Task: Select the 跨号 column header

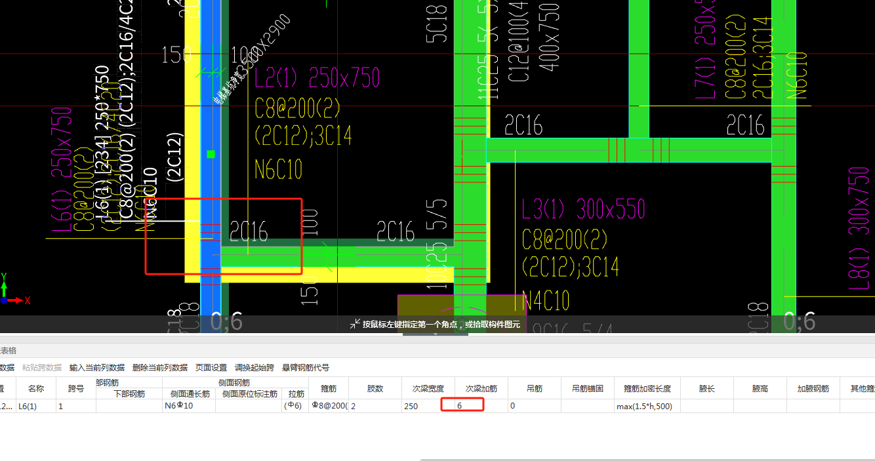Action: point(76,388)
